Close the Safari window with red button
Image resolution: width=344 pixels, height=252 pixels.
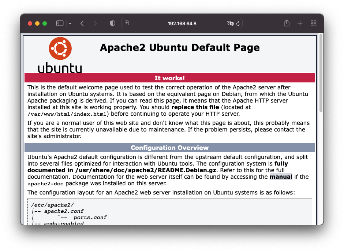click(30, 23)
